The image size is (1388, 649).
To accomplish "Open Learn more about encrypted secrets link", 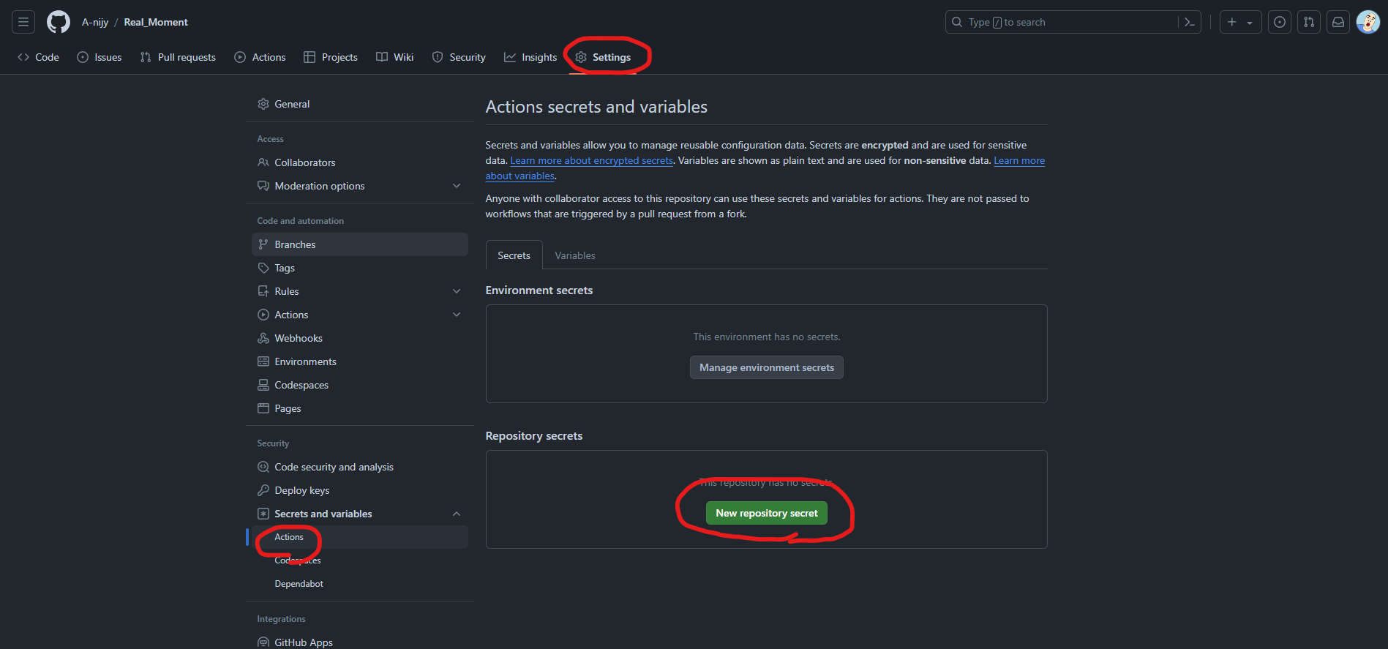I will [591, 160].
